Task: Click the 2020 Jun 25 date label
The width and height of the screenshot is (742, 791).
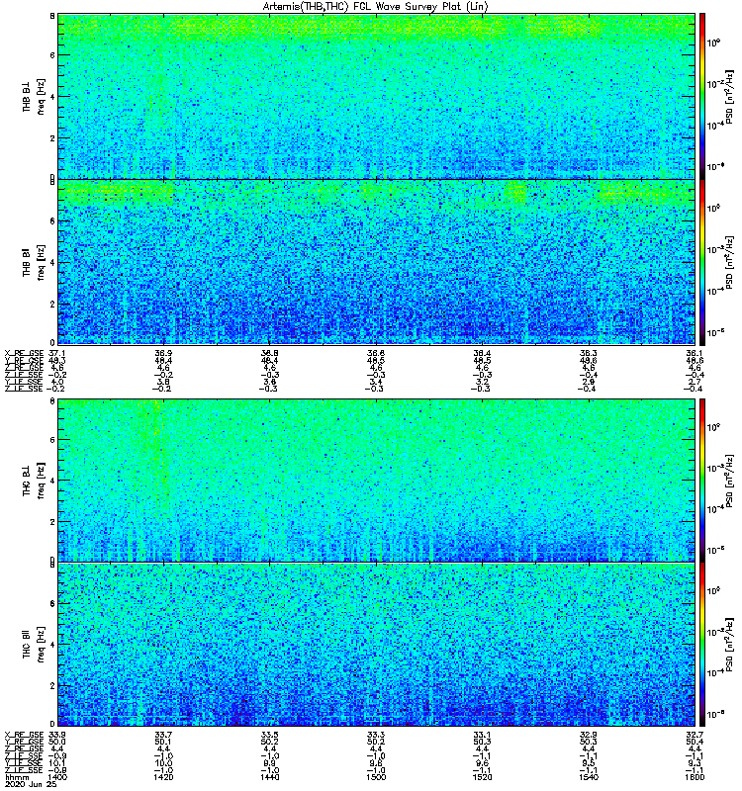Action: point(30,784)
